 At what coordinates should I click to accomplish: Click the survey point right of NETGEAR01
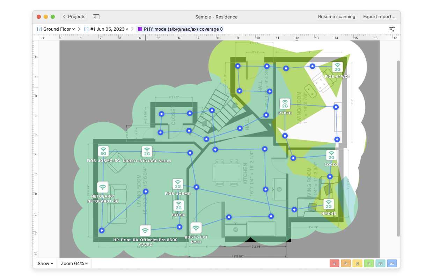click(x=146, y=191)
